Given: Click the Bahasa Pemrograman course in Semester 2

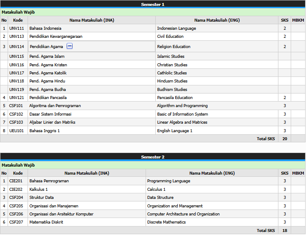Looking at the screenshot, I should coord(49,181).
